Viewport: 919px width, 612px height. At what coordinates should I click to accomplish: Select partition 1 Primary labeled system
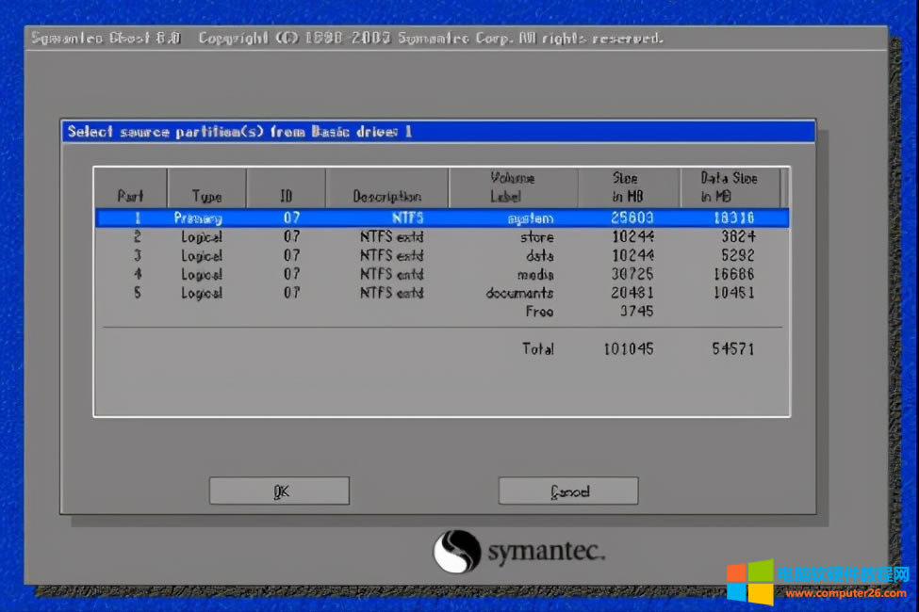coord(441,217)
